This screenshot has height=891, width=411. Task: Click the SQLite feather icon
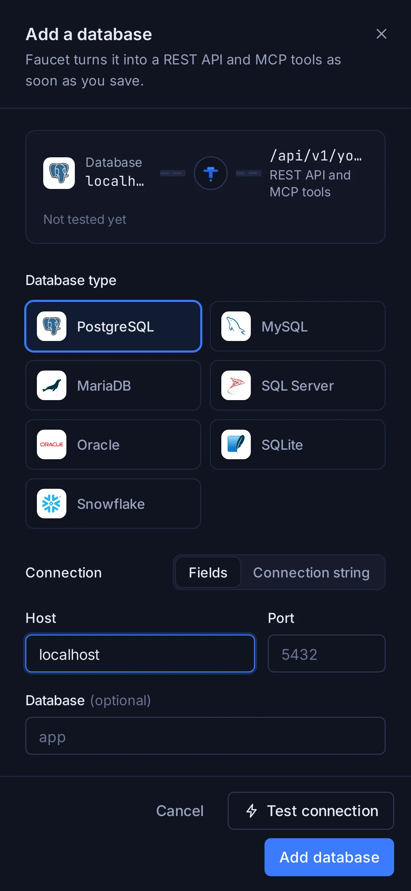(236, 444)
